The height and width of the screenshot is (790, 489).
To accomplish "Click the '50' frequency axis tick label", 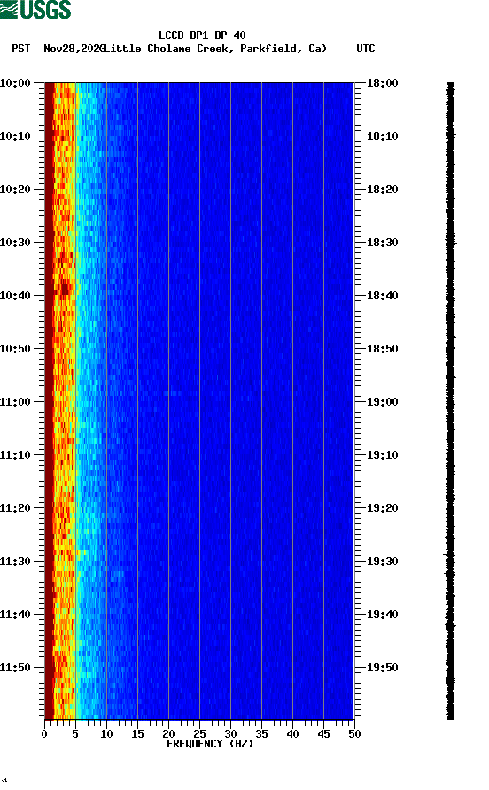I will pos(354,734).
